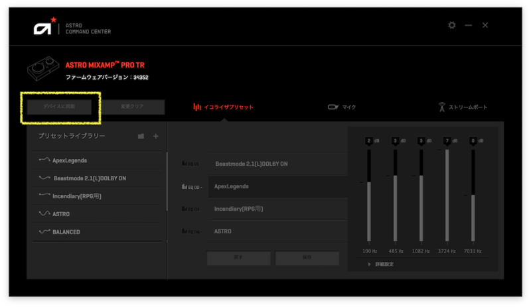Screen dimensions: 531x307
Task: Select EQ 03 slot Incendiary(RPG用)
Action: [x=277, y=209]
